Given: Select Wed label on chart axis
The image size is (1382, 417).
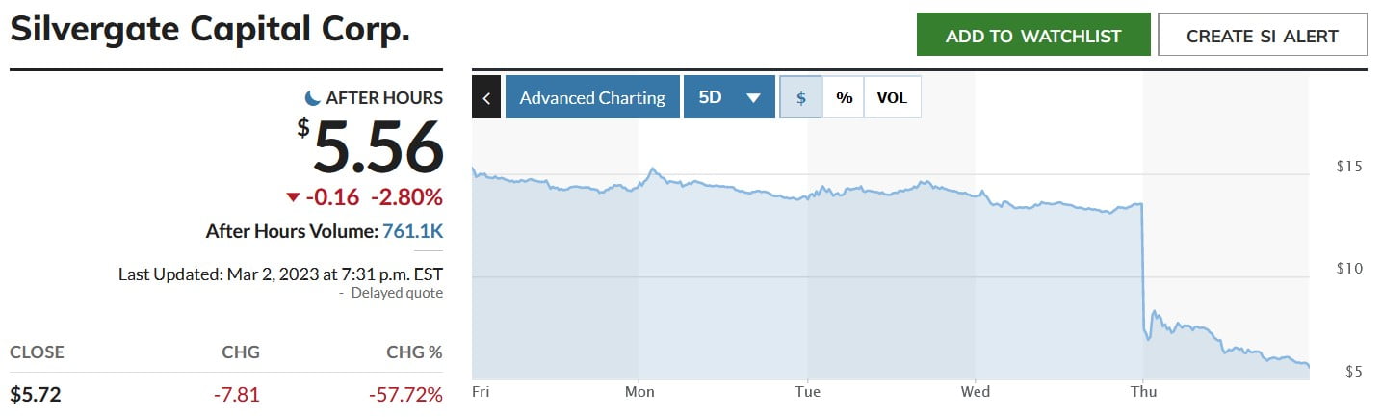Looking at the screenshot, I should tap(976, 392).
